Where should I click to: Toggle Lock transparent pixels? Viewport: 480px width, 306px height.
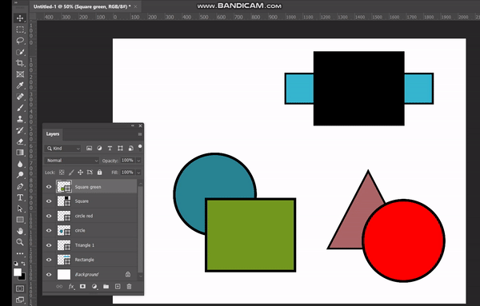pos(62,173)
